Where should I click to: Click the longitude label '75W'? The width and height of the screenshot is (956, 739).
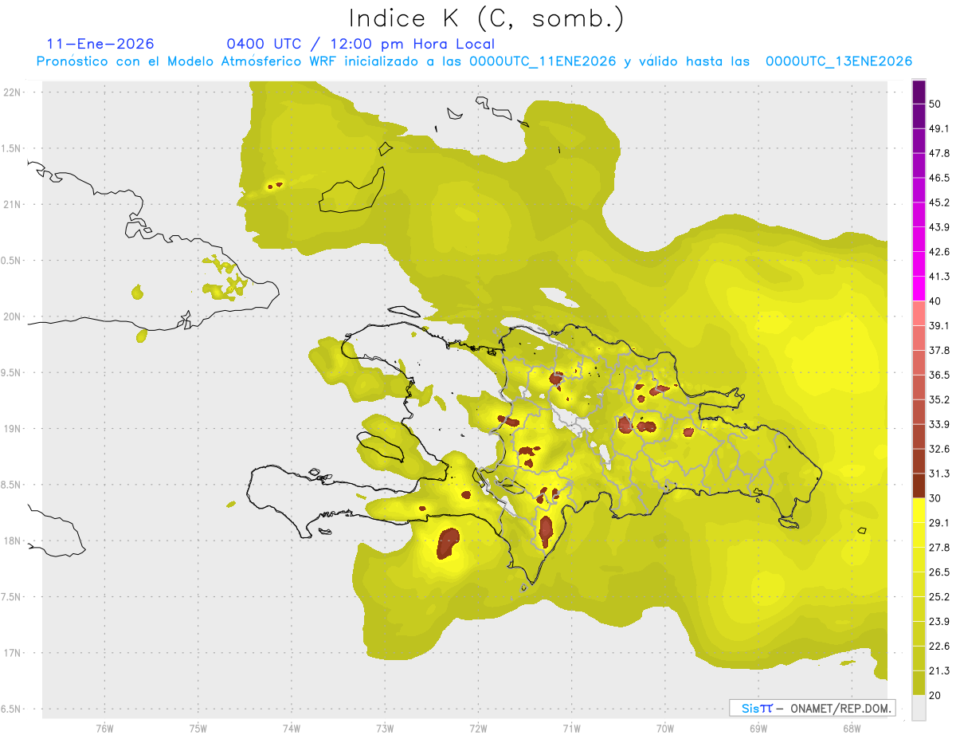198,729
